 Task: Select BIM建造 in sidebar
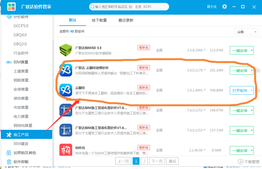point(21,144)
